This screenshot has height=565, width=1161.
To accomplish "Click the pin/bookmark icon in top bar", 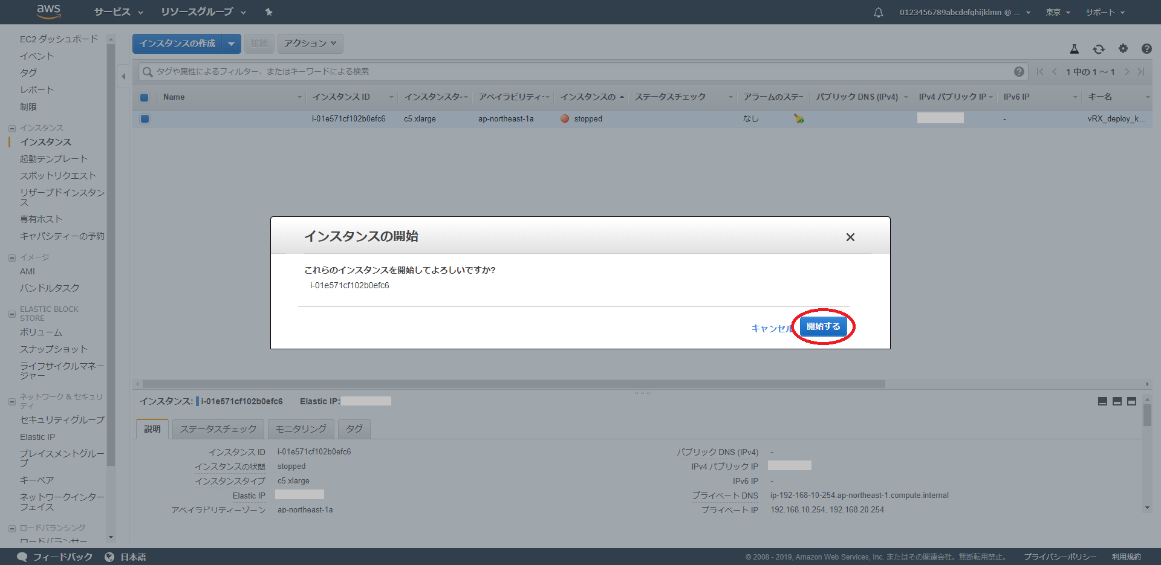I will 269,12.
